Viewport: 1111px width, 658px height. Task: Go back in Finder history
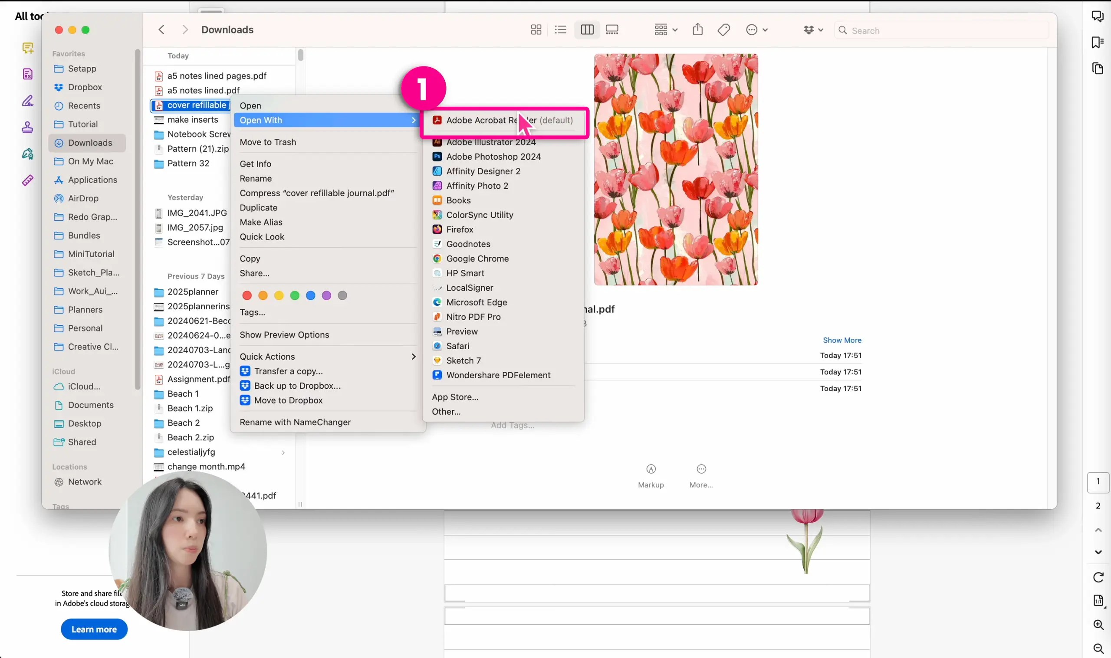click(161, 29)
